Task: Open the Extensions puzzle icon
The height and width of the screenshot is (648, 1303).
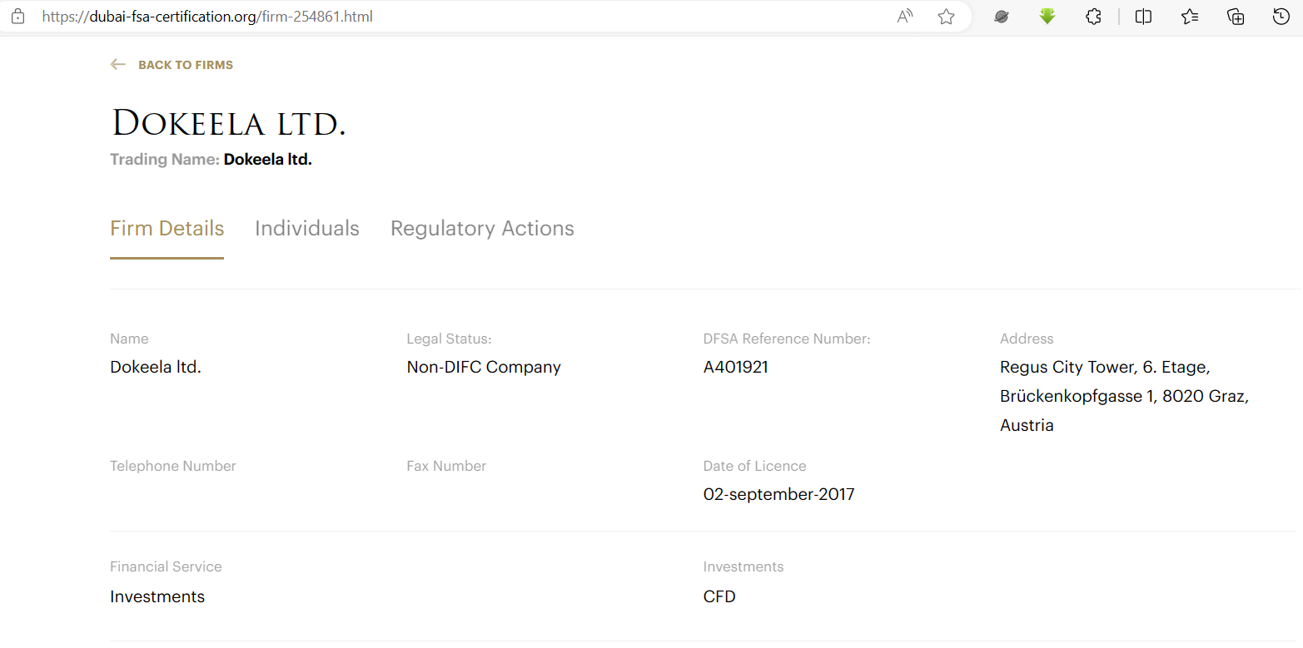Action: (x=1094, y=16)
